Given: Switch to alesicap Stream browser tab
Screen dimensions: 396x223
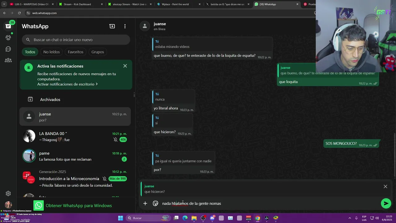Looking at the screenshot, I should pyautogui.click(x=129, y=4).
